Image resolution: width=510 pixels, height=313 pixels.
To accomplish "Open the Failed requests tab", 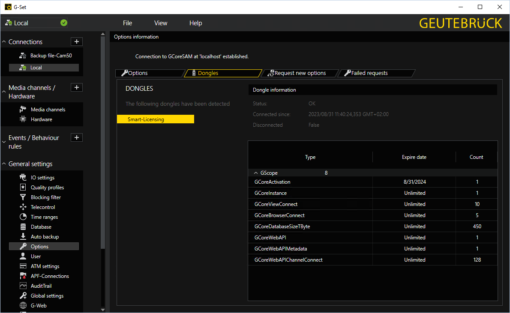I will click(369, 73).
